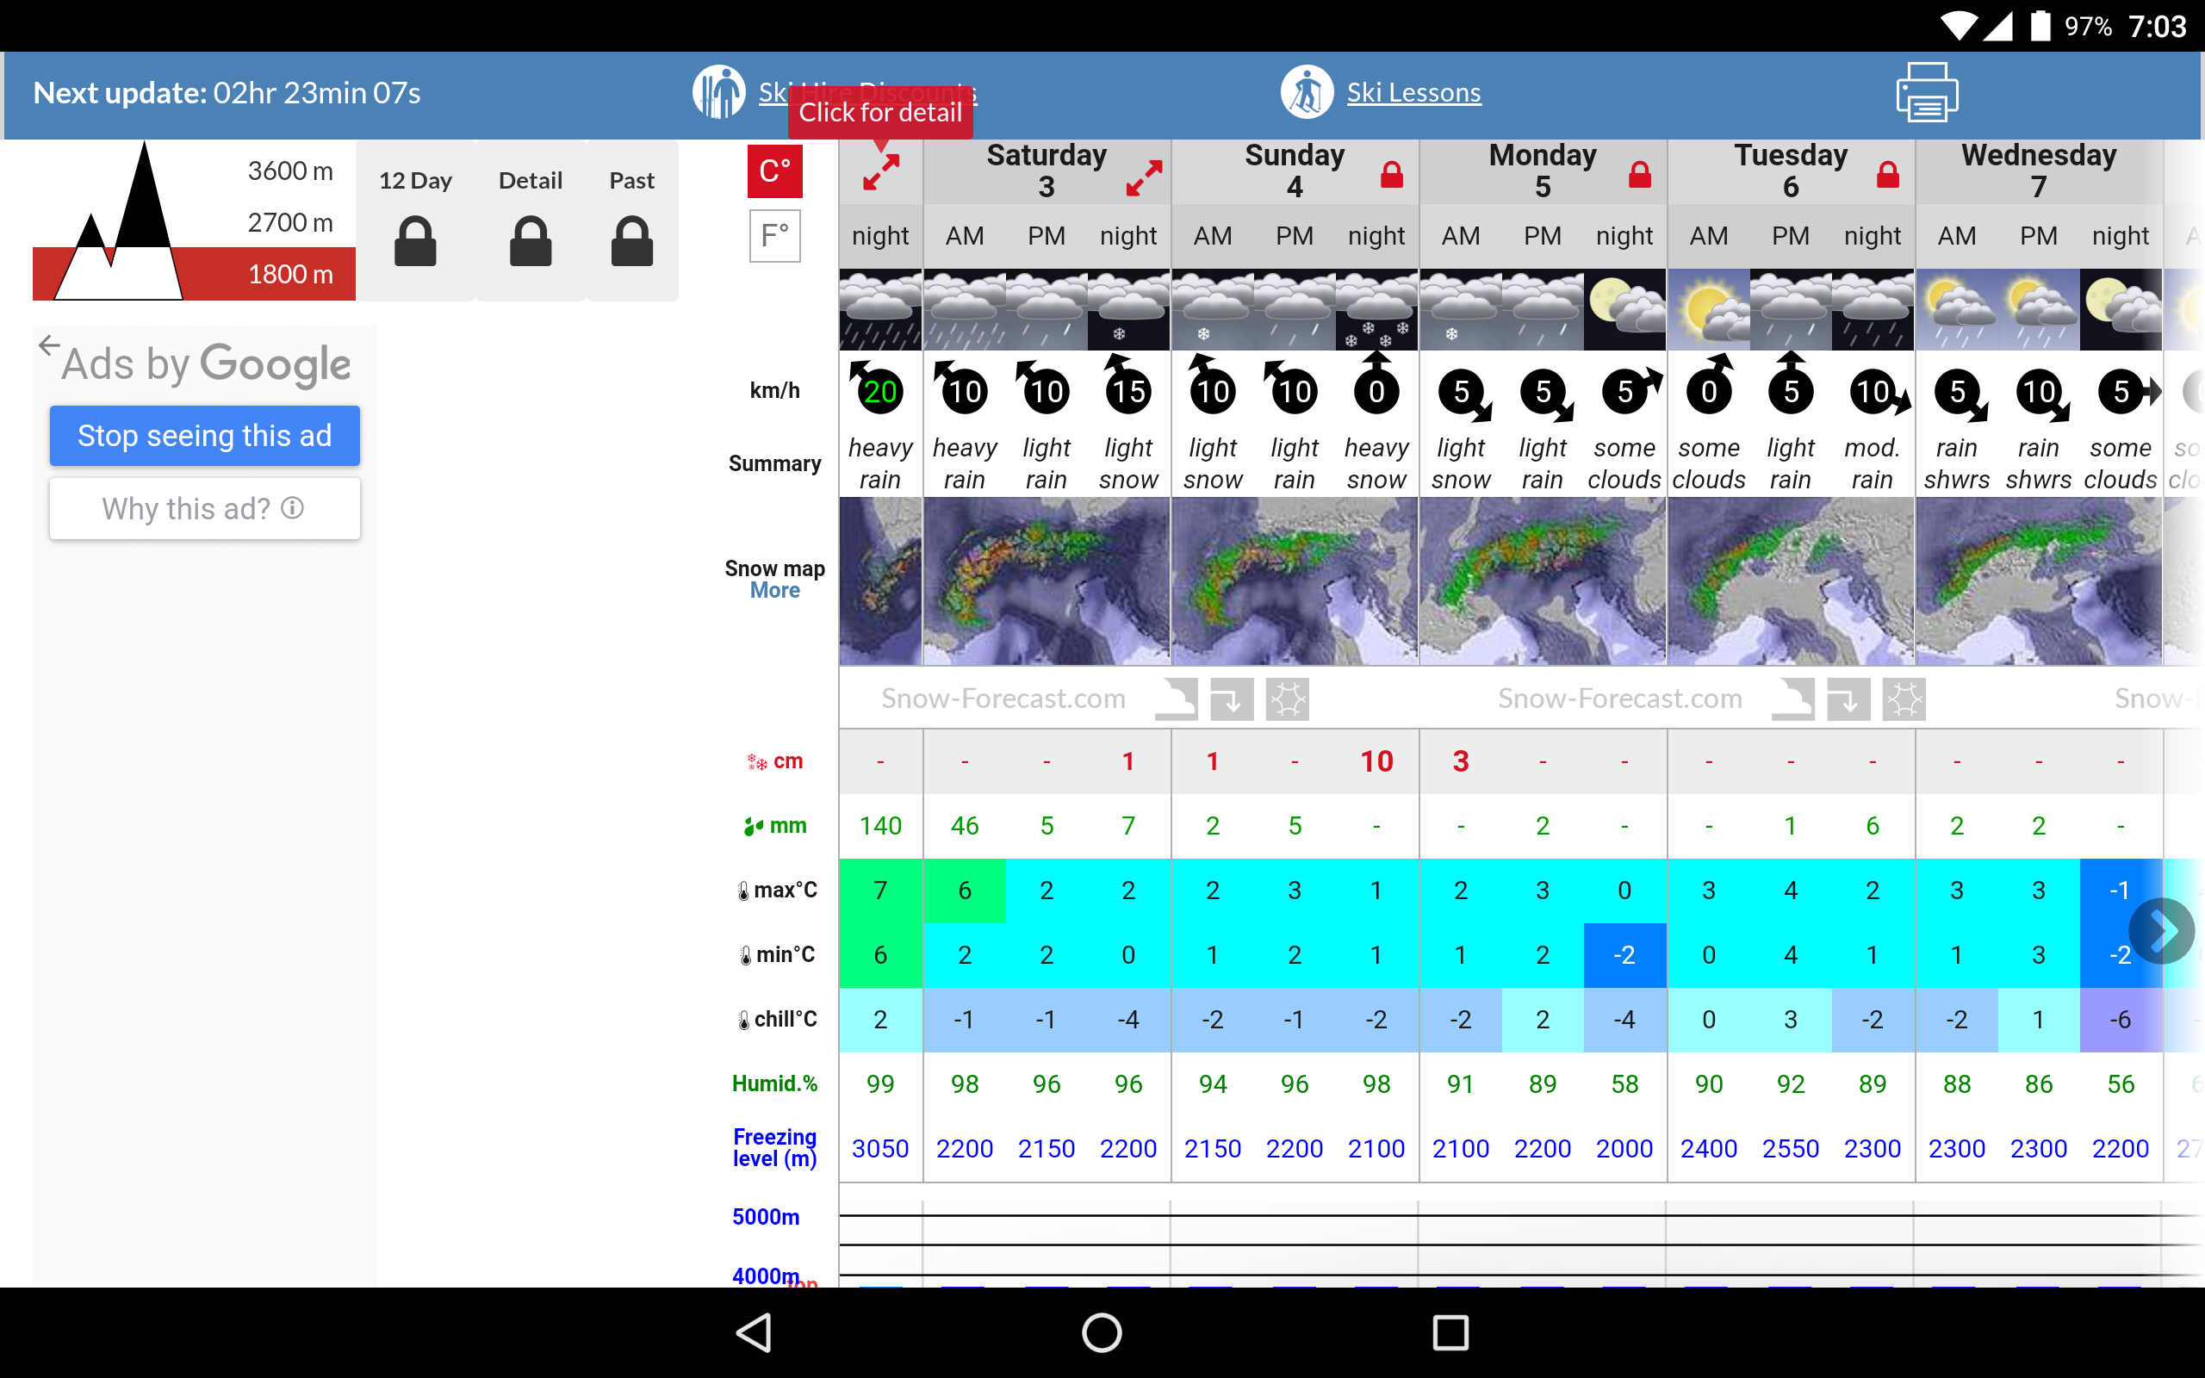2205x1378 pixels.
Task: Click the printer icon in header
Action: (x=1926, y=93)
